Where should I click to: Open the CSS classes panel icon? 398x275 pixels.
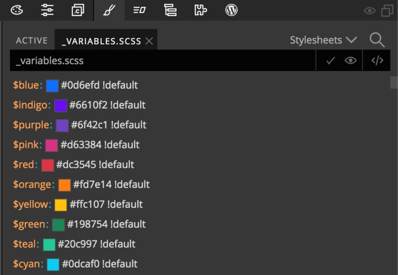pos(78,10)
